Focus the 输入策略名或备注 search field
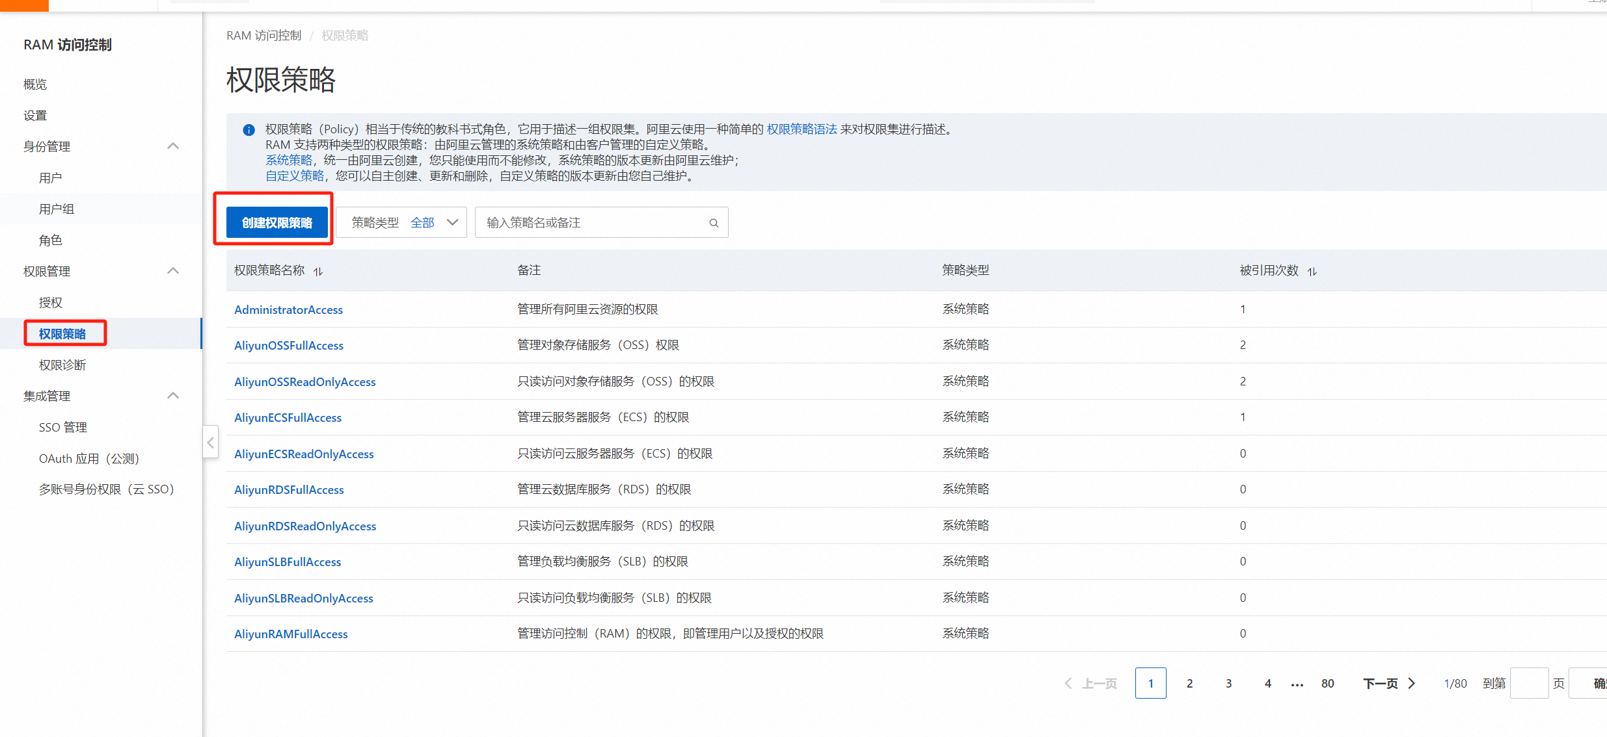Image resolution: width=1607 pixels, height=737 pixels. pyautogui.click(x=601, y=223)
